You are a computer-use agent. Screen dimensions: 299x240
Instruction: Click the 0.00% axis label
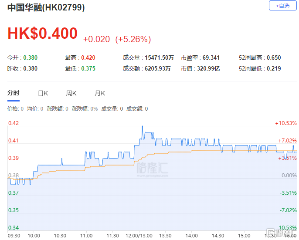coord(289,176)
